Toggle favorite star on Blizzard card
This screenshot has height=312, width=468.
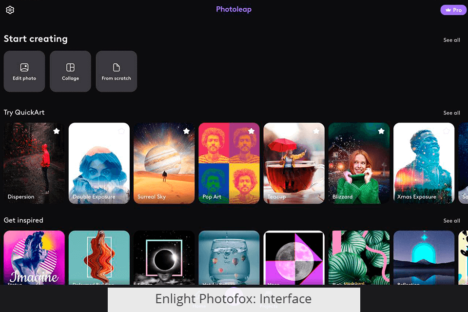coord(381,131)
